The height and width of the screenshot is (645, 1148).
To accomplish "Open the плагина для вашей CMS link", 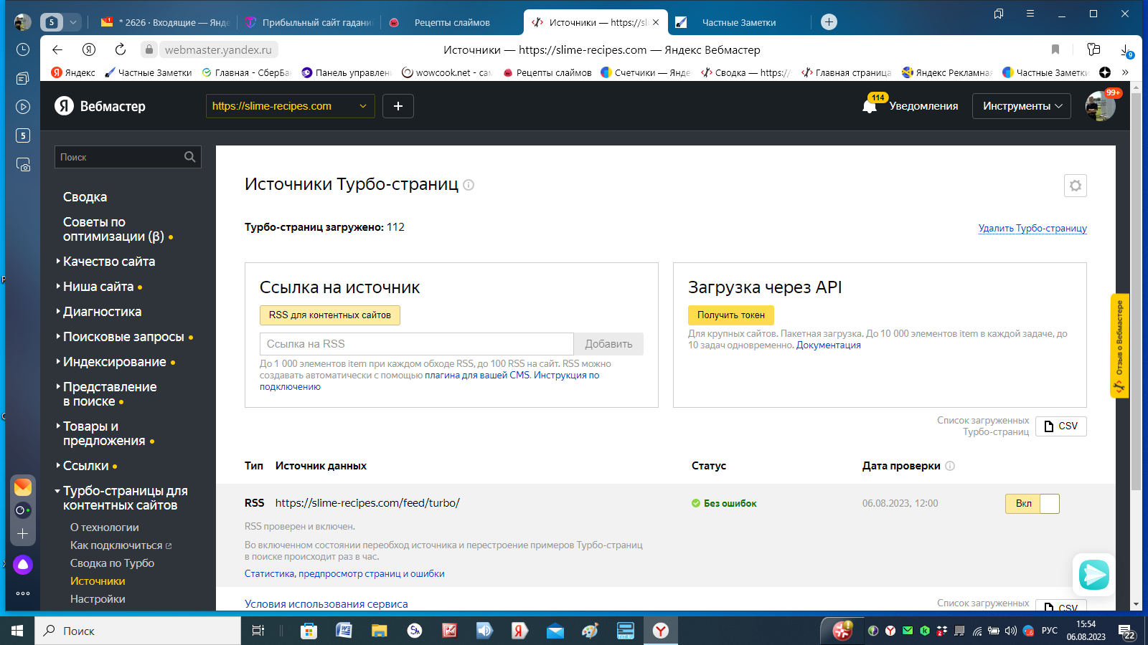I will (477, 376).
